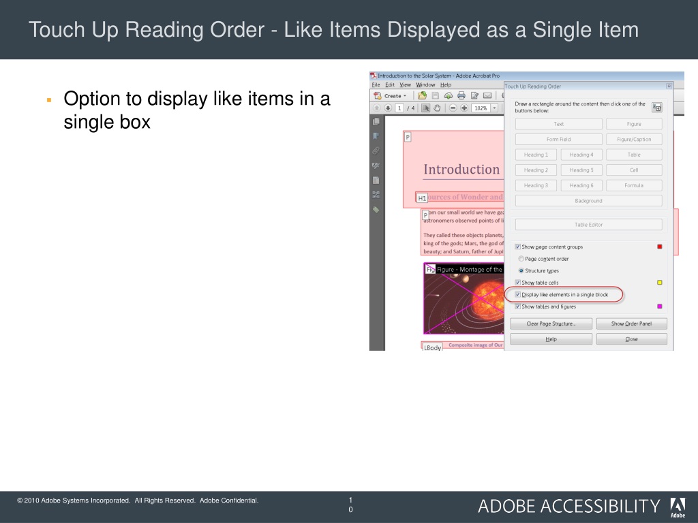Click the Adobe logo in slide footer

tap(678, 507)
